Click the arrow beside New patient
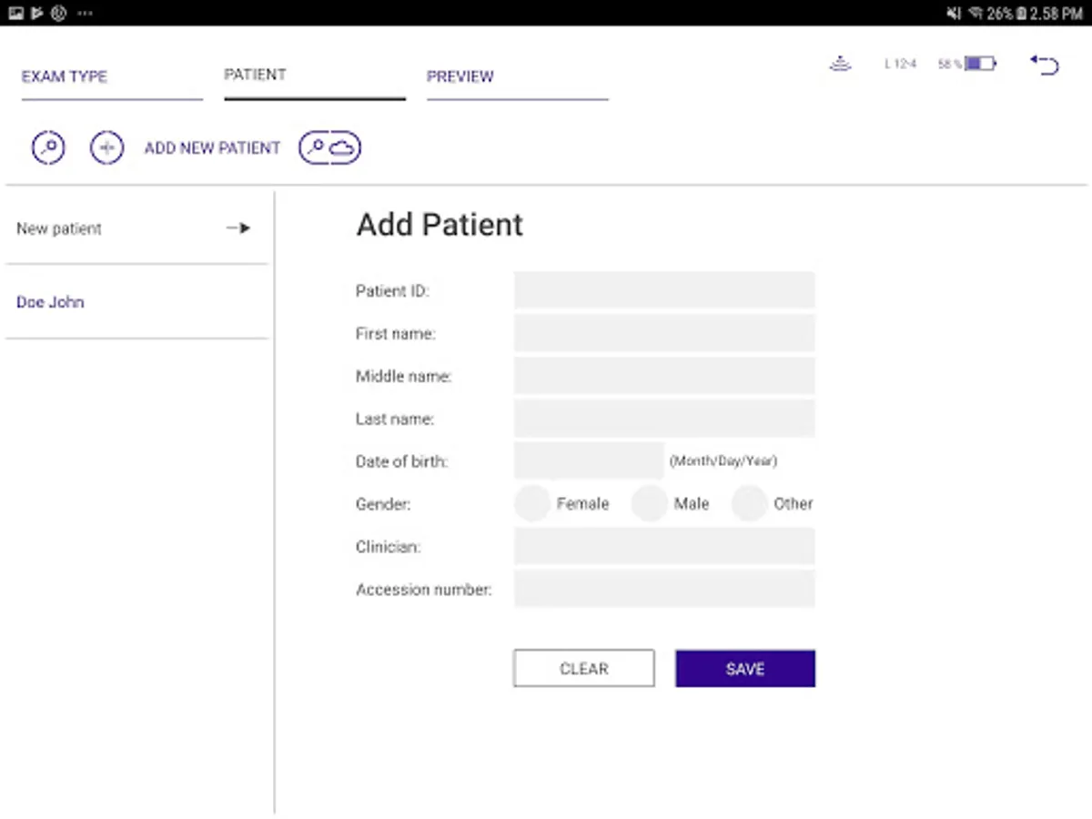1092x819 pixels. click(238, 228)
